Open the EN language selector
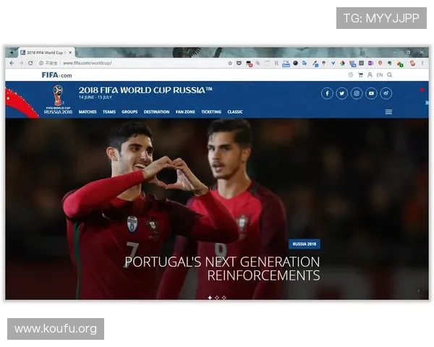Viewport: 434px width, 347px height. (x=380, y=74)
